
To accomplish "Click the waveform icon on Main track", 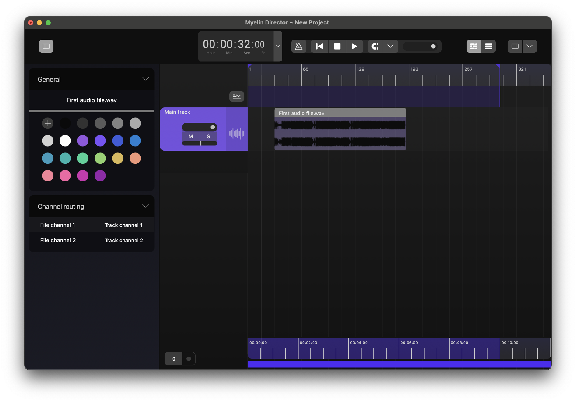I will [x=237, y=133].
